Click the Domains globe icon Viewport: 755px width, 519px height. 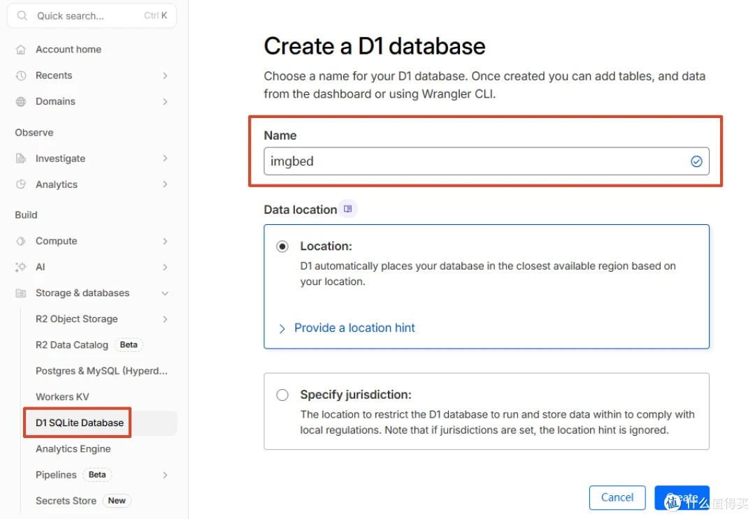click(21, 101)
